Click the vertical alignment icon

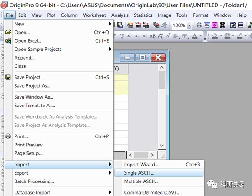click(x=185, y=36)
